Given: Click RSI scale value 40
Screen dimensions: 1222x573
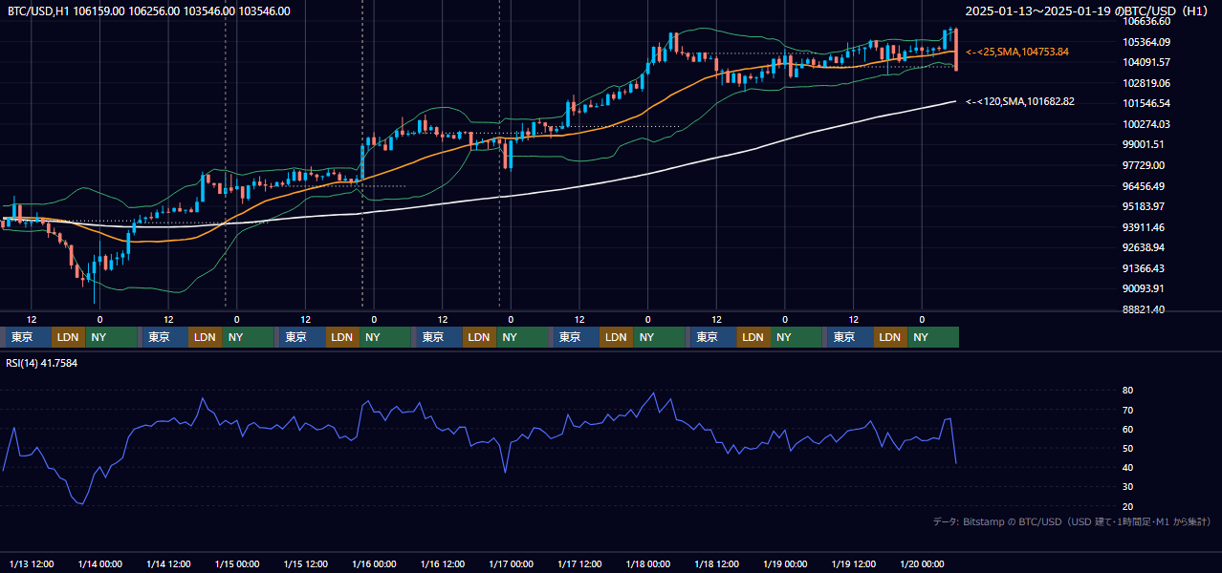Looking at the screenshot, I should (1127, 467).
